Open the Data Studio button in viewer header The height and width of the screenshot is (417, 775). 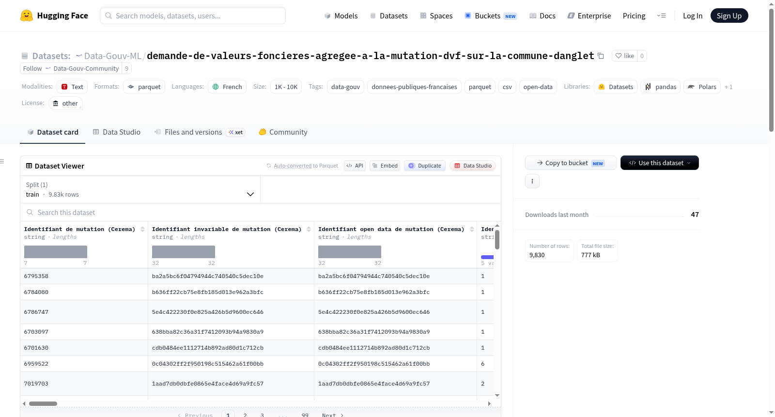473,166
